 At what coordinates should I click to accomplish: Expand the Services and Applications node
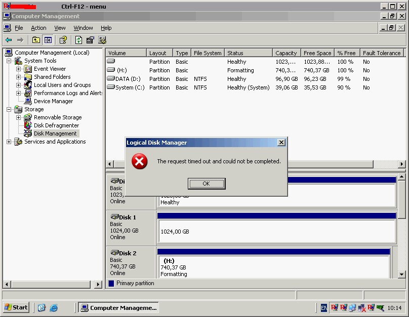9,142
